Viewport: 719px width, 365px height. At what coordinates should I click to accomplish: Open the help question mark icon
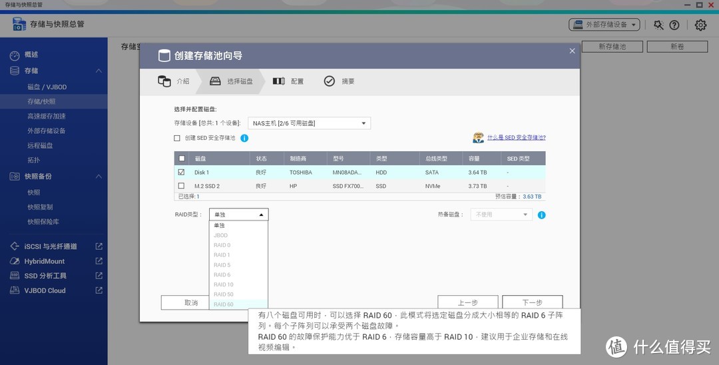point(674,25)
